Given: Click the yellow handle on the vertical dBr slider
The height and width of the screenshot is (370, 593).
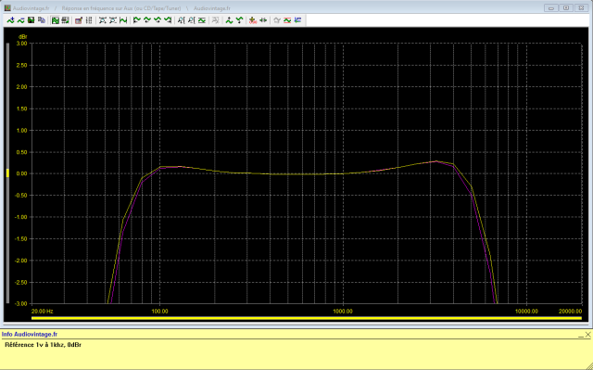Looking at the screenshot, I should [x=7, y=173].
